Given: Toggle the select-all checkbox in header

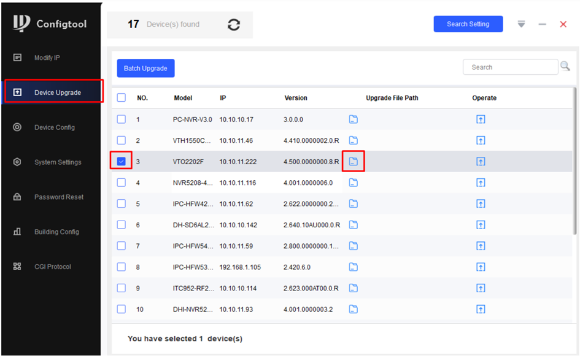Looking at the screenshot, I should point(122,98).
